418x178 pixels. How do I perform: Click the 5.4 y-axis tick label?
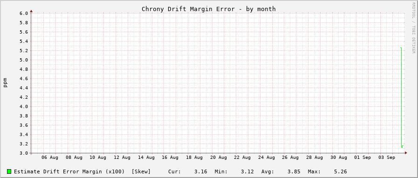tap(24, 41)
